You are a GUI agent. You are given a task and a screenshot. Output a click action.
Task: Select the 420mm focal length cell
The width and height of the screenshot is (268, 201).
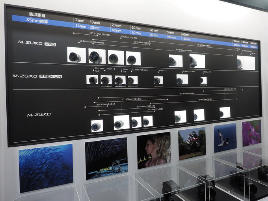pyautogui.click(x=254, y=43)
